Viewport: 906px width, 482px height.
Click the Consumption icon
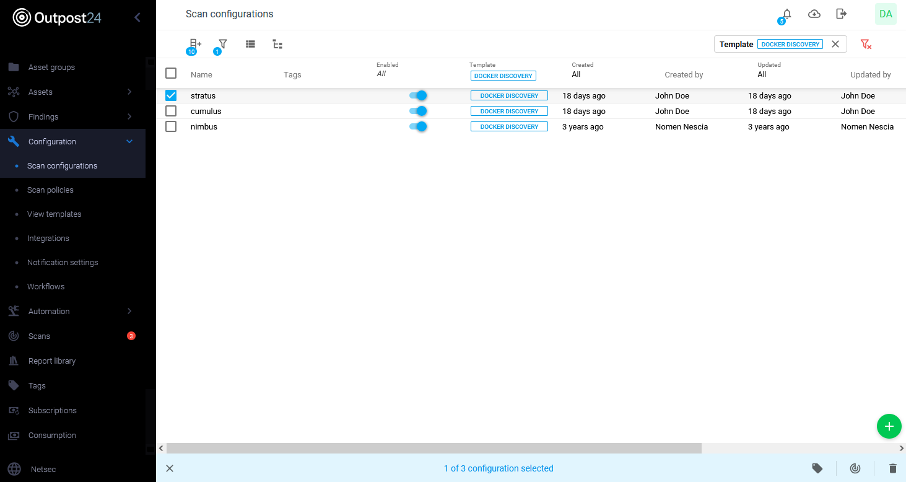[x=14, y=435]
